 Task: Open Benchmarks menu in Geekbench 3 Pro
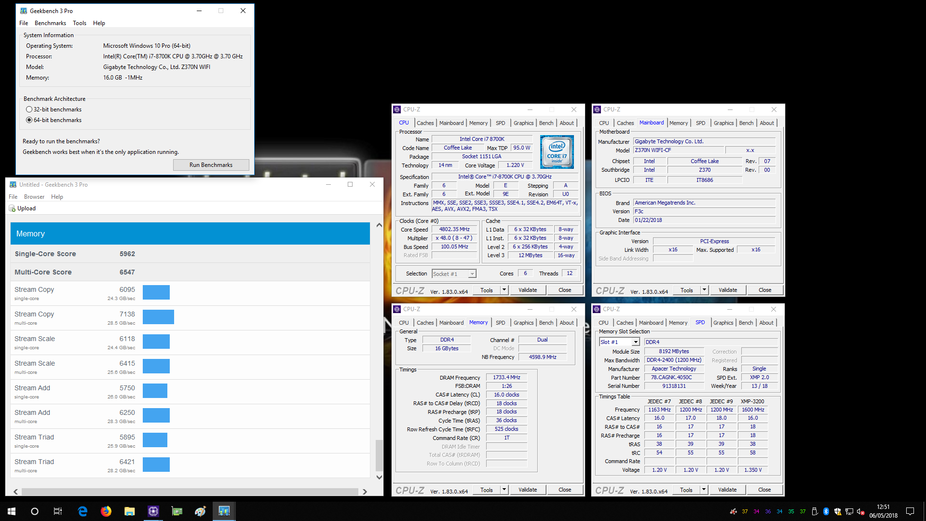(x=50, y=23)
